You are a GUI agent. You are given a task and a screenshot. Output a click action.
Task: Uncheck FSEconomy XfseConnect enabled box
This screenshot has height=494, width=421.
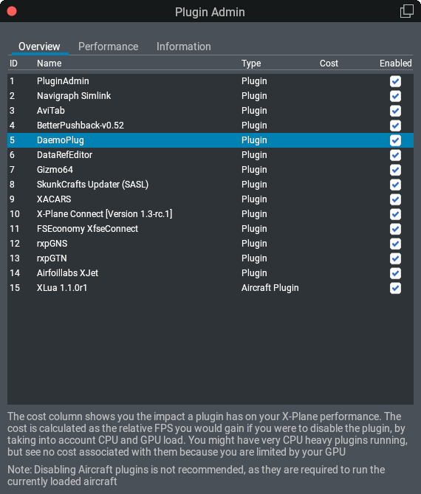(x=395, y=230)
